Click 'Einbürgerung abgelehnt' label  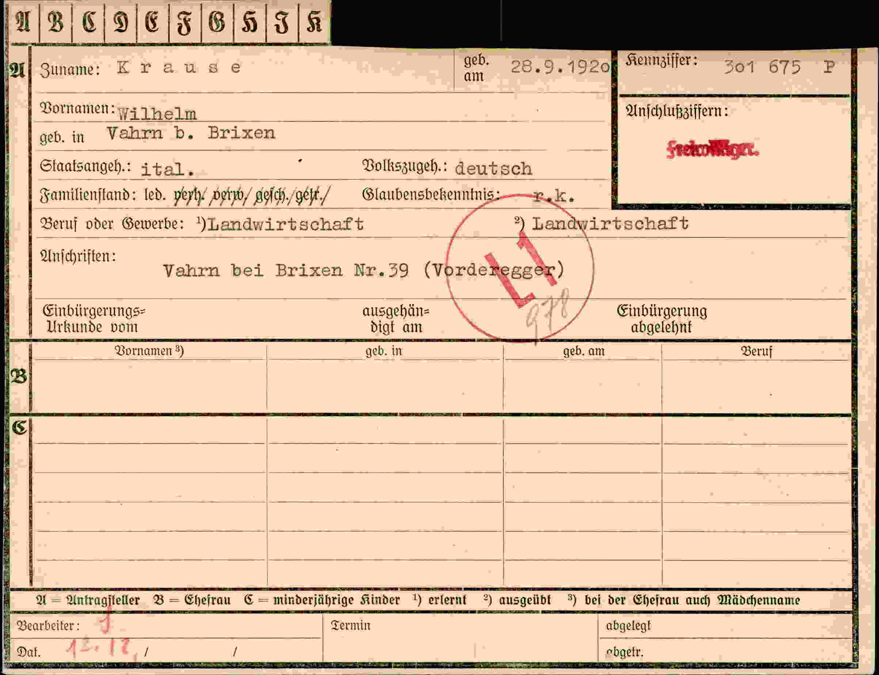click(662, 319)
